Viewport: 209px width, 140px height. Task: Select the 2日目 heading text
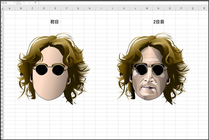(159, 22)
